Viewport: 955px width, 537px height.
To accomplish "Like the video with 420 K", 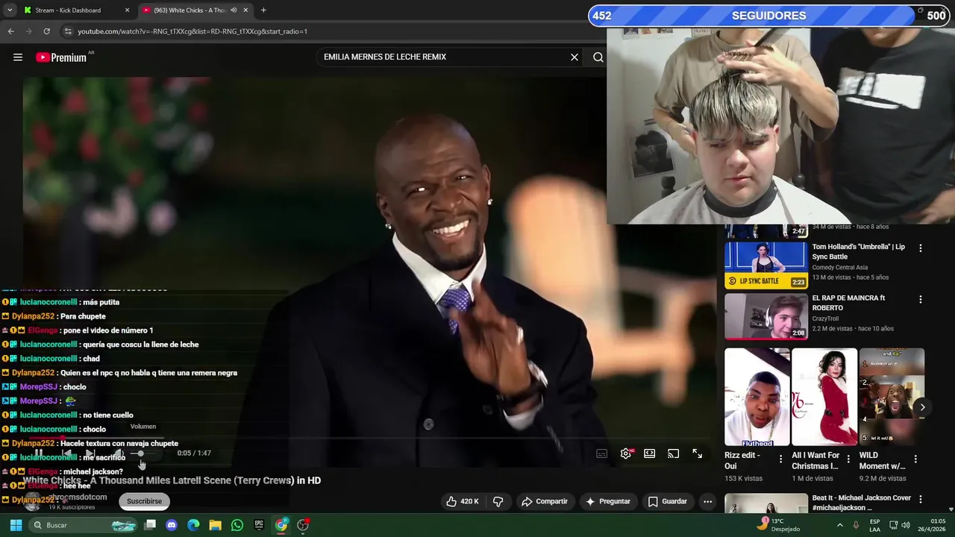I will [x=463, y=501].
